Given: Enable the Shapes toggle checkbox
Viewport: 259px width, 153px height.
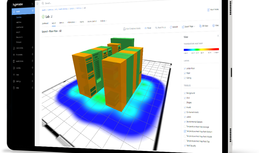Looking at the screenshot, I should [185, 102].
